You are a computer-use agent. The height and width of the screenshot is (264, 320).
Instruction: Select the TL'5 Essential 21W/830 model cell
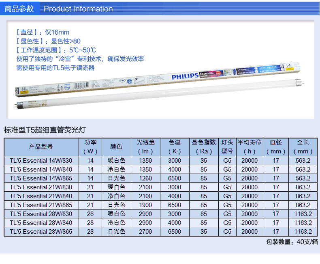click(x=41, y=187)
